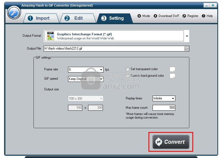Click the Mode icon in the toolbar
Image resolution: width=222 pixels, height=158 pixels.
tap(139, 16)
